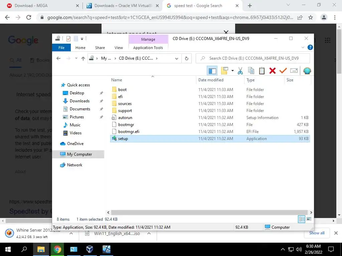Click the Cut scissors toolbar icon

click(240, 71)
